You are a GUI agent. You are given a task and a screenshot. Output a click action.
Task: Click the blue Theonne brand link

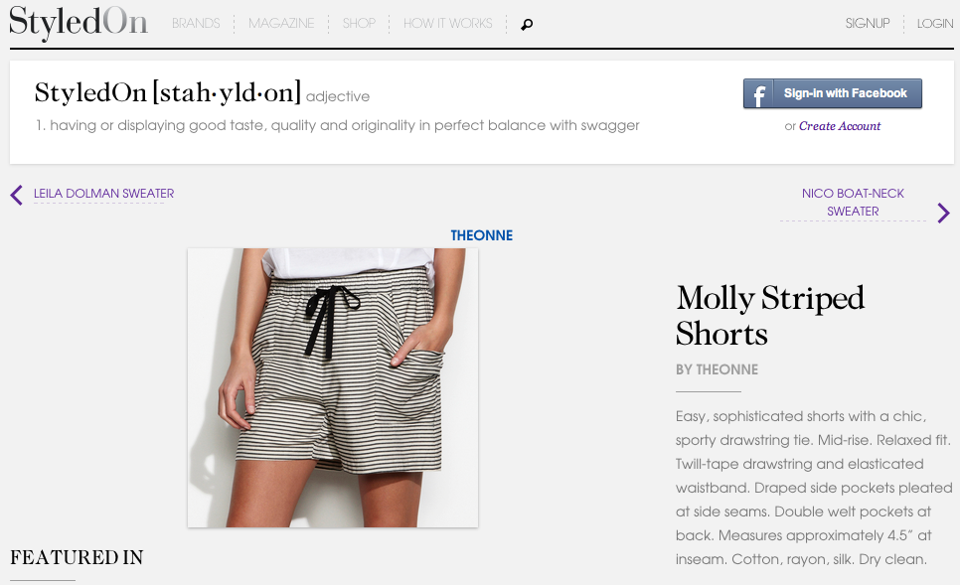click(x=482, y=235)
